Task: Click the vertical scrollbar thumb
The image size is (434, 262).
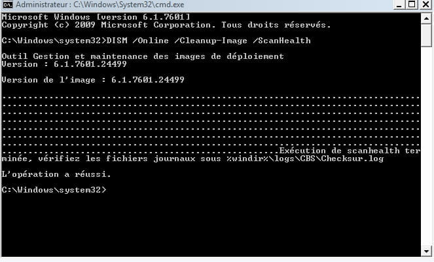Action: [x=426, y=35]
